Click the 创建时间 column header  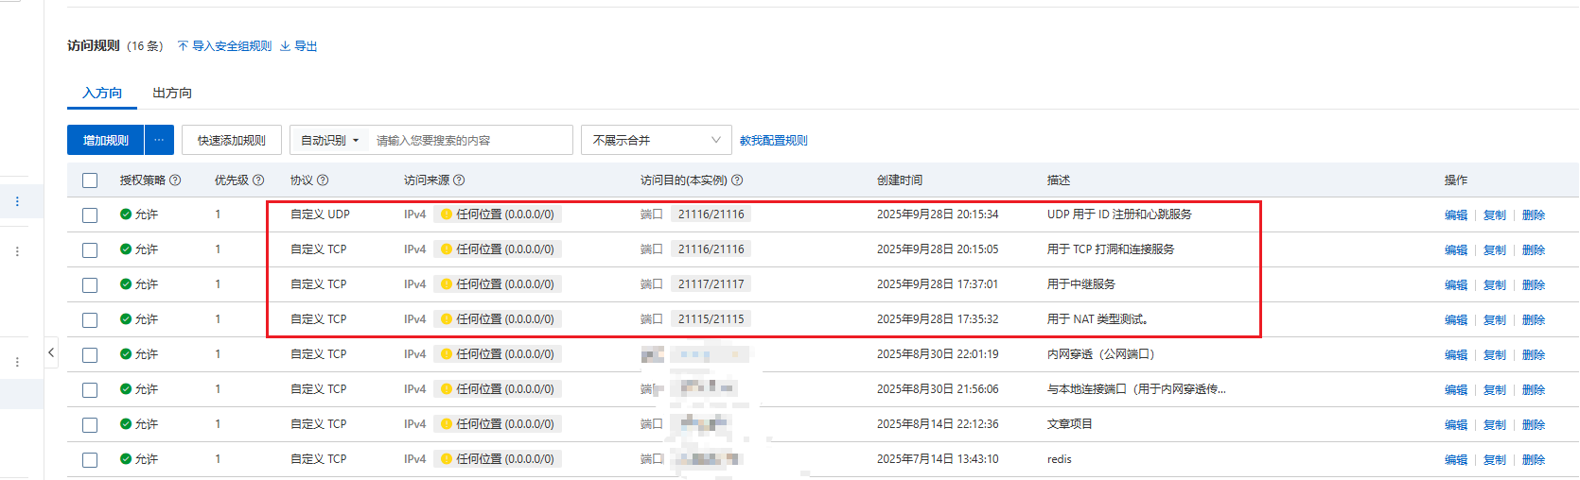tap(900, 180)
